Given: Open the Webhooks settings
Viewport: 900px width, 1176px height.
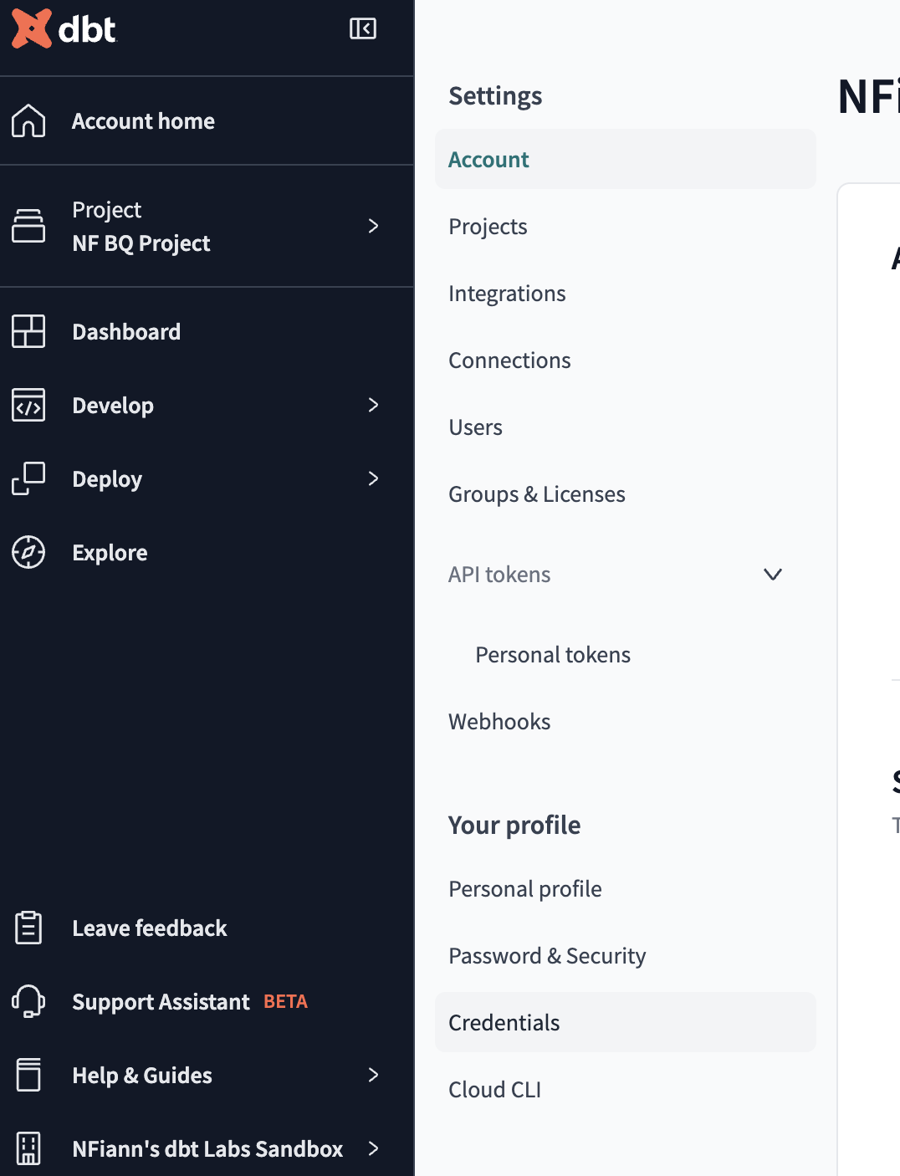Looking at the screenshot, I should [499, 721].
